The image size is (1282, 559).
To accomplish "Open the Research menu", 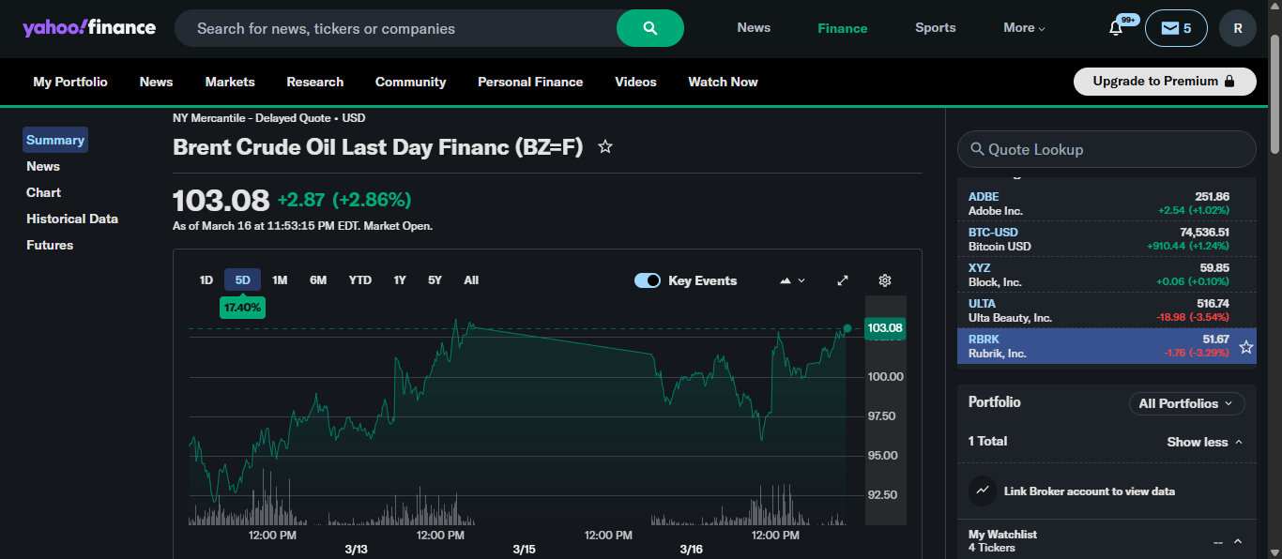I will click(315, 82).
